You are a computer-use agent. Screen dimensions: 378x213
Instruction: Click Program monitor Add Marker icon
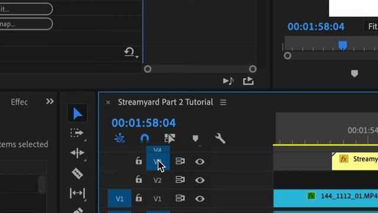coord(354,73)
